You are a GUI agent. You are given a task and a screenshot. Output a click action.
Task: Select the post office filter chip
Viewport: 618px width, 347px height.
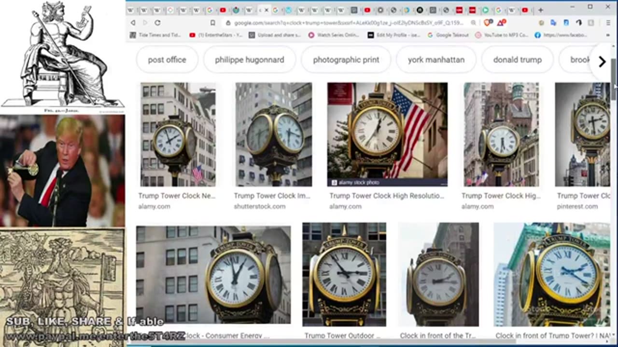click(167, 60)
